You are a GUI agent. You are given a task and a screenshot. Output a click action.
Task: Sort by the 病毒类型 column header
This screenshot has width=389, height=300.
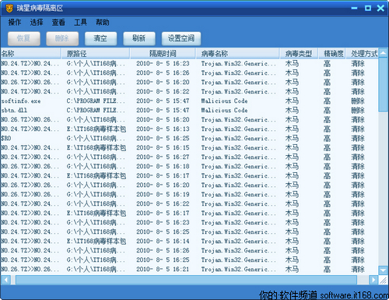[299, 54]
